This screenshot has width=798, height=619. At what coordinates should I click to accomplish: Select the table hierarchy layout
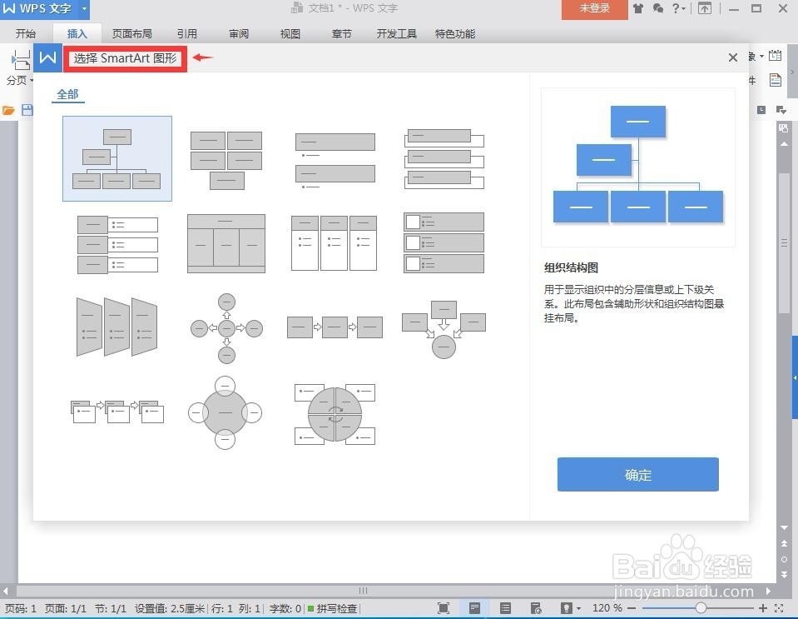pos(226,243)
